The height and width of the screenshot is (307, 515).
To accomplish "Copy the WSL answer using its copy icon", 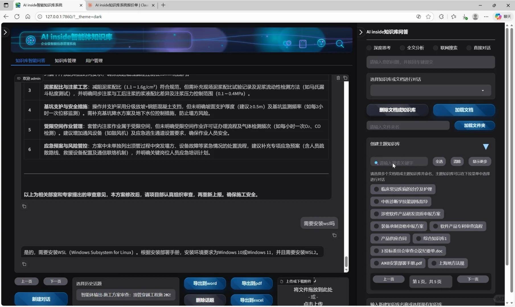I will tap(24, 264).
